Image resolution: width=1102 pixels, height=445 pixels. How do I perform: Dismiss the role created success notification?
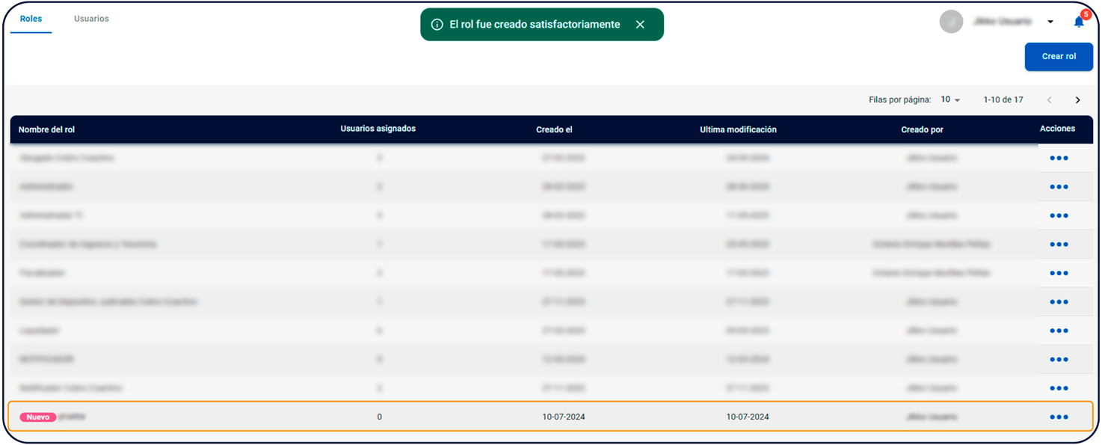(640, 25)
